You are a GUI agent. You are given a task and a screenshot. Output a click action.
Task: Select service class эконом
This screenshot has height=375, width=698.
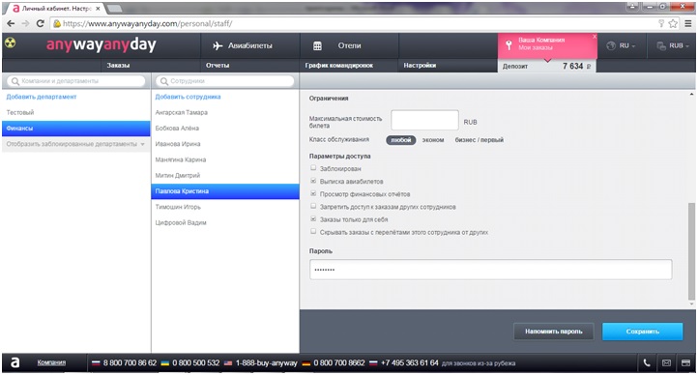coord(433,140)
